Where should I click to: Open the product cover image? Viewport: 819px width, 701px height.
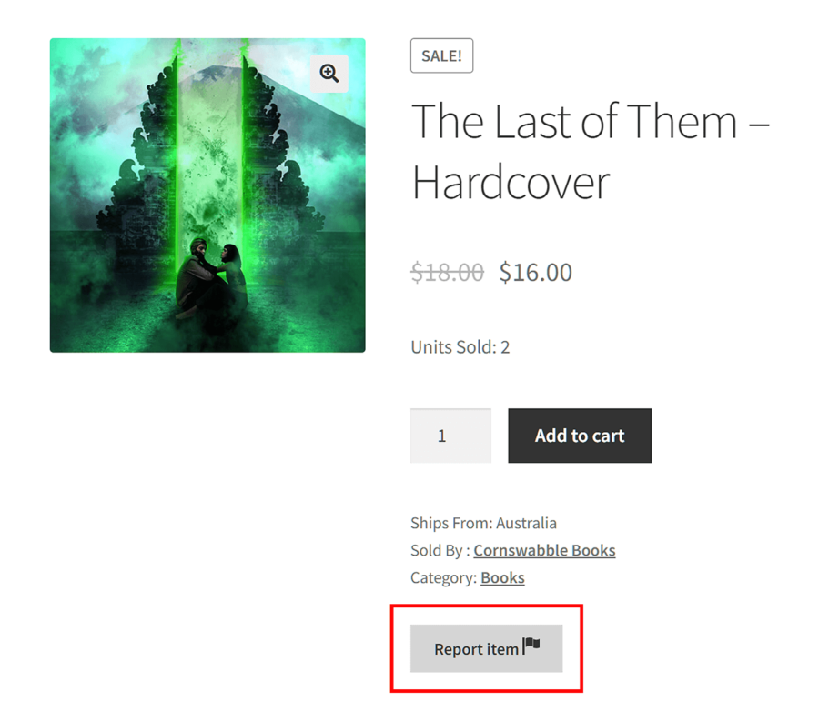tap(207, 195)
